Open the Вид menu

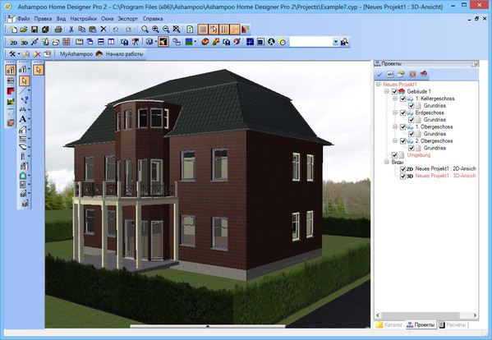click(x=61, y=19)
